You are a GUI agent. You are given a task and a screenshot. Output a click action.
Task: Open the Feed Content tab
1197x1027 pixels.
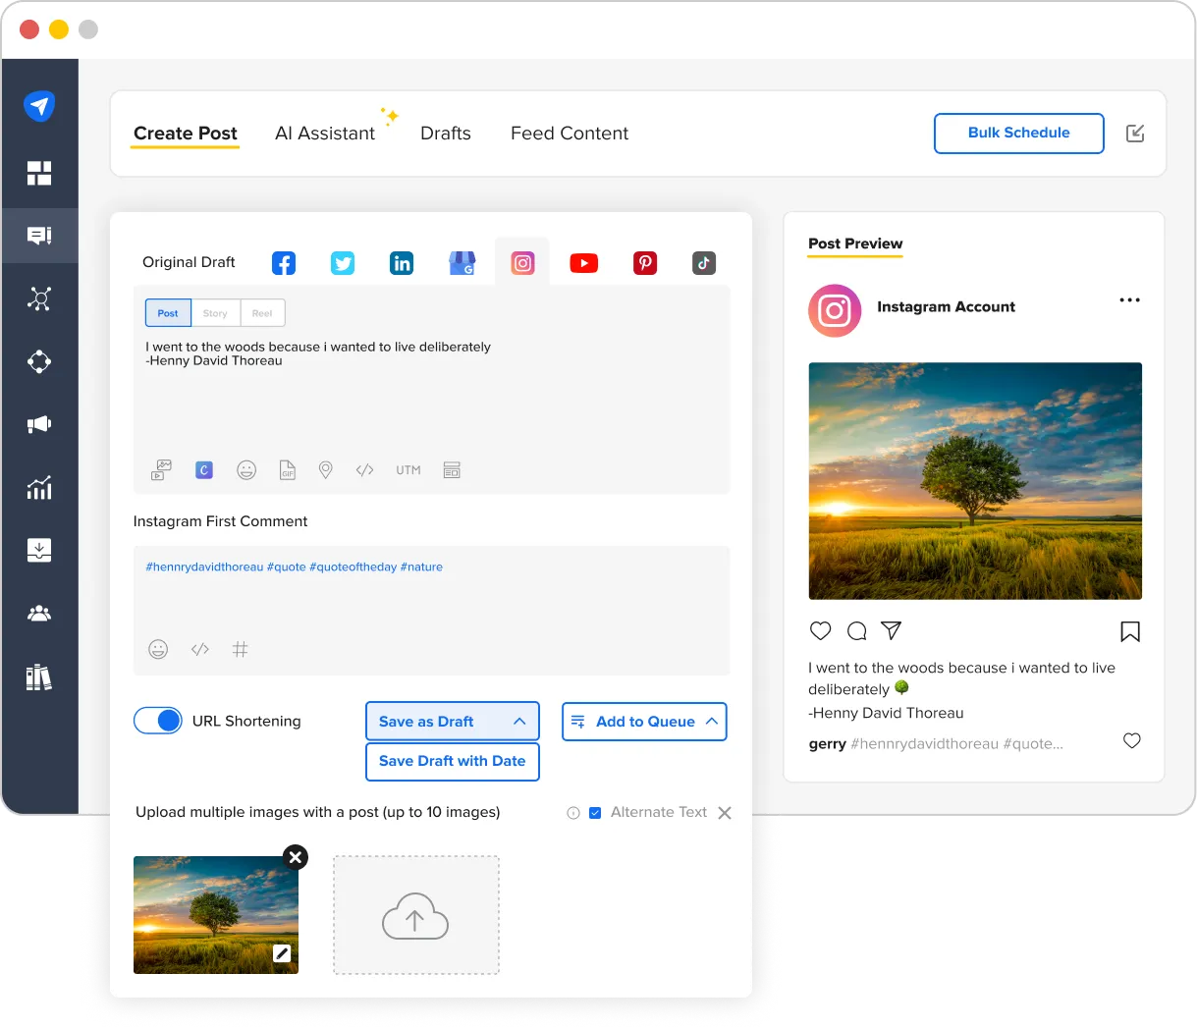click(569, 133)
